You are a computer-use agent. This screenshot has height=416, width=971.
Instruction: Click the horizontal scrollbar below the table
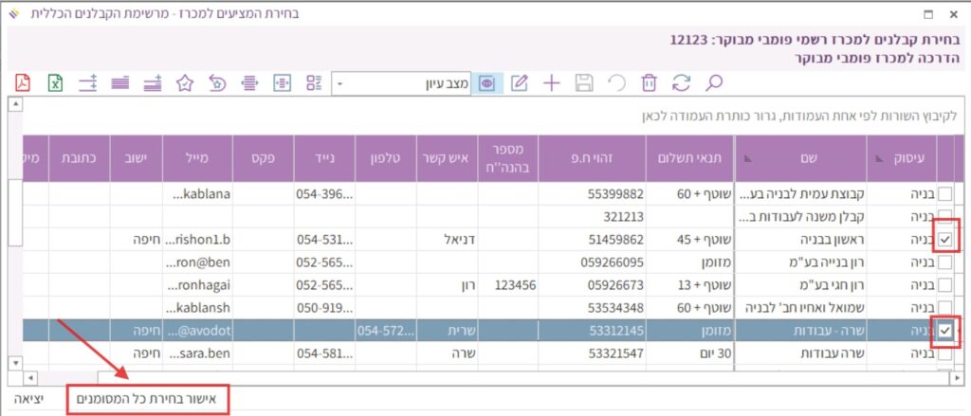(x=474, y=377)
